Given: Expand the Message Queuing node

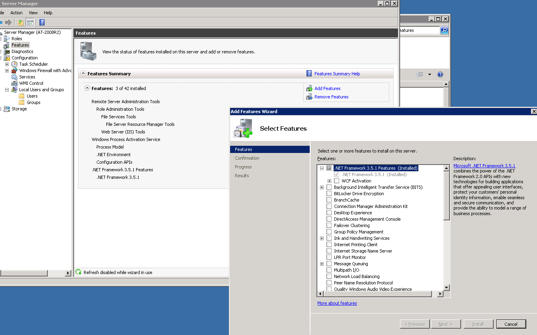Looking at the screenshot, I should coord(322,264).
